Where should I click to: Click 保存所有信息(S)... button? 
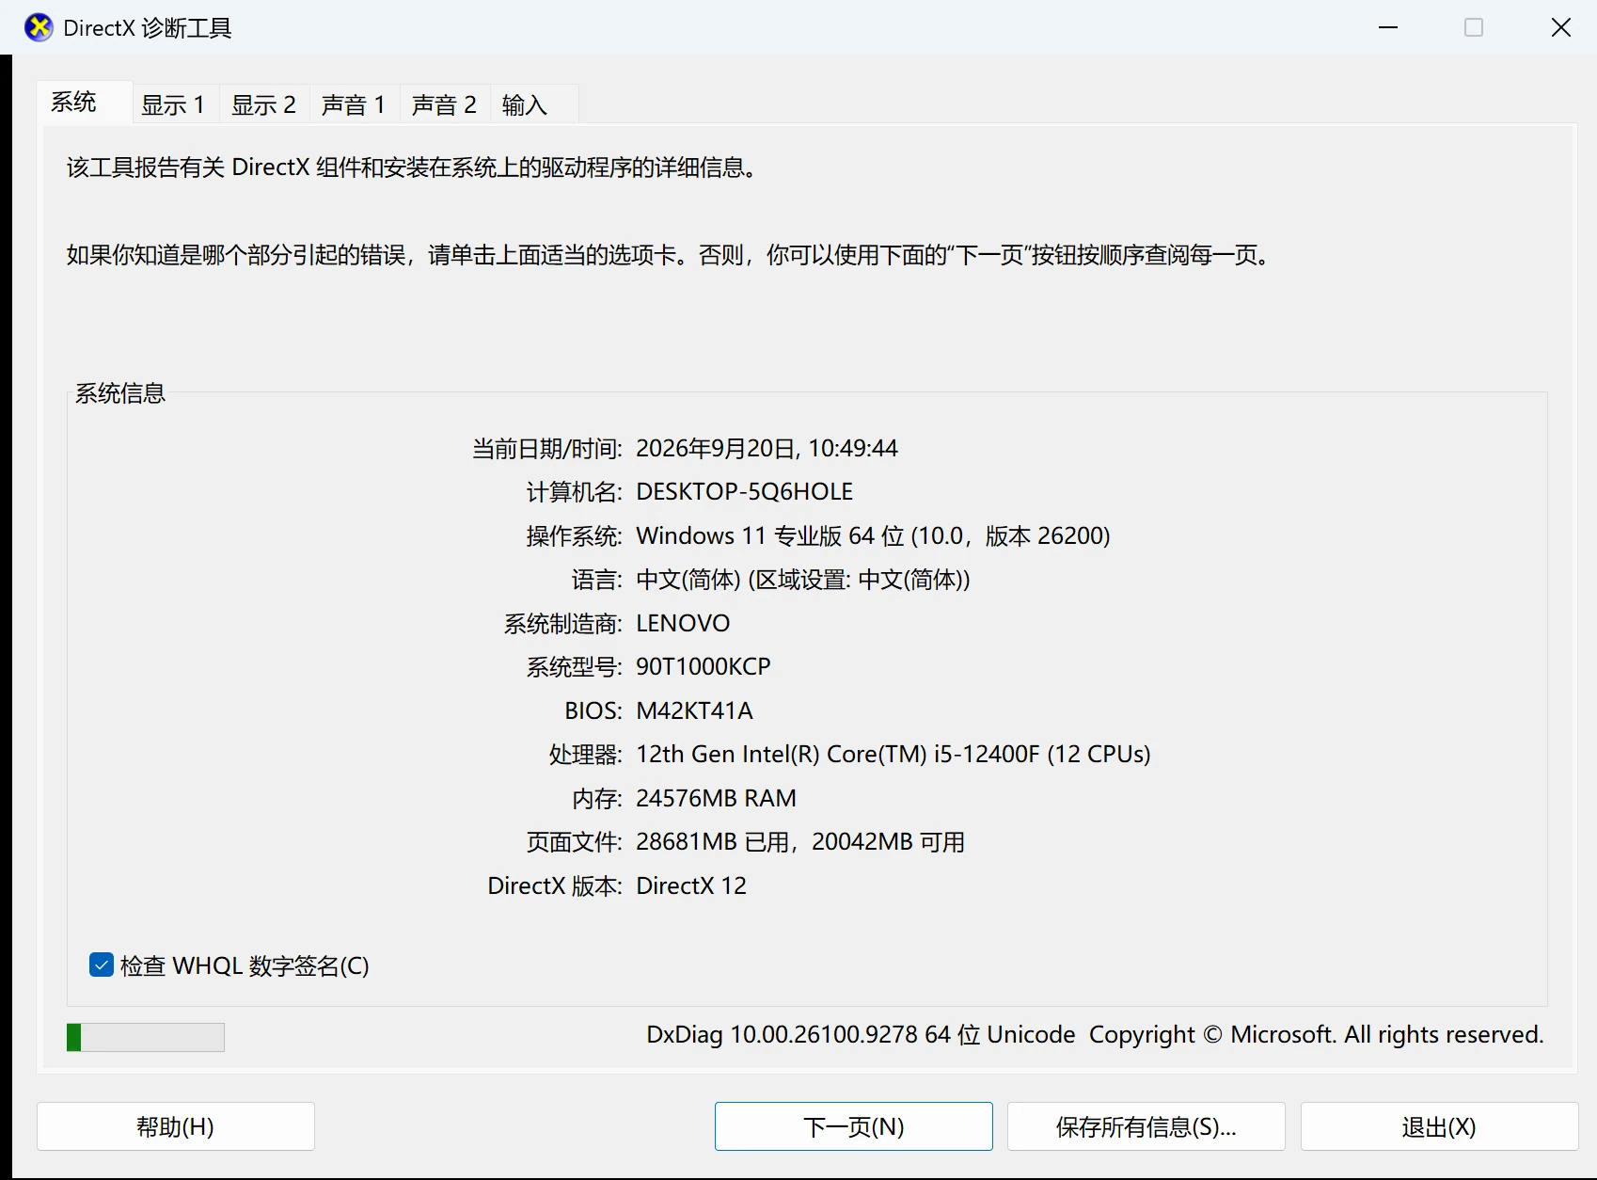pyautogui.click(x=1146, y=1126)
